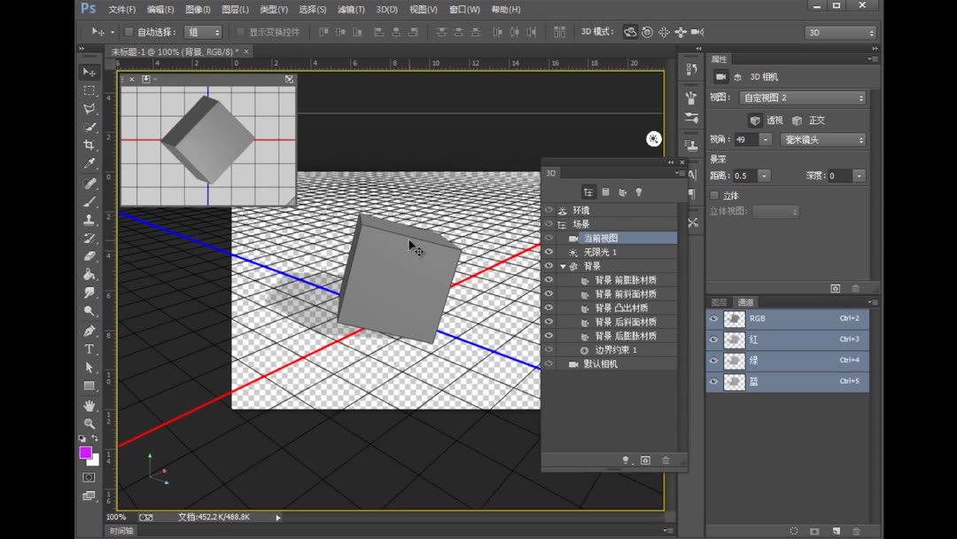Screen dimensions: 957x539
Task: Enable the 立体 stereo checkbox
Action: point(715,196)
